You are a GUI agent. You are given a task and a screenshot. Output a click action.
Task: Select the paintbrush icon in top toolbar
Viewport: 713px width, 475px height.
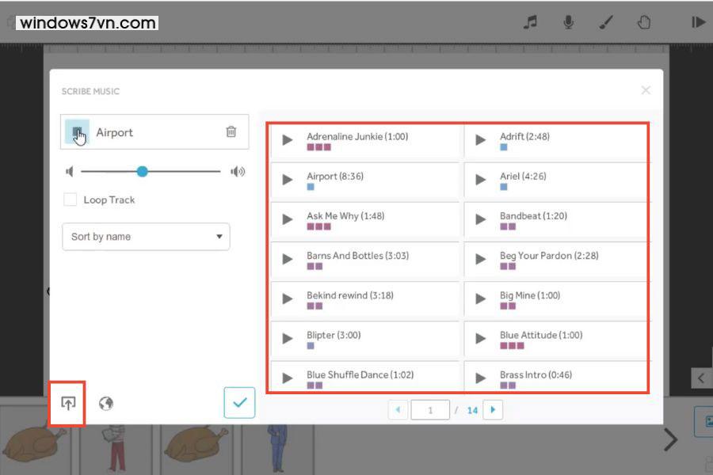pos(606,22)
